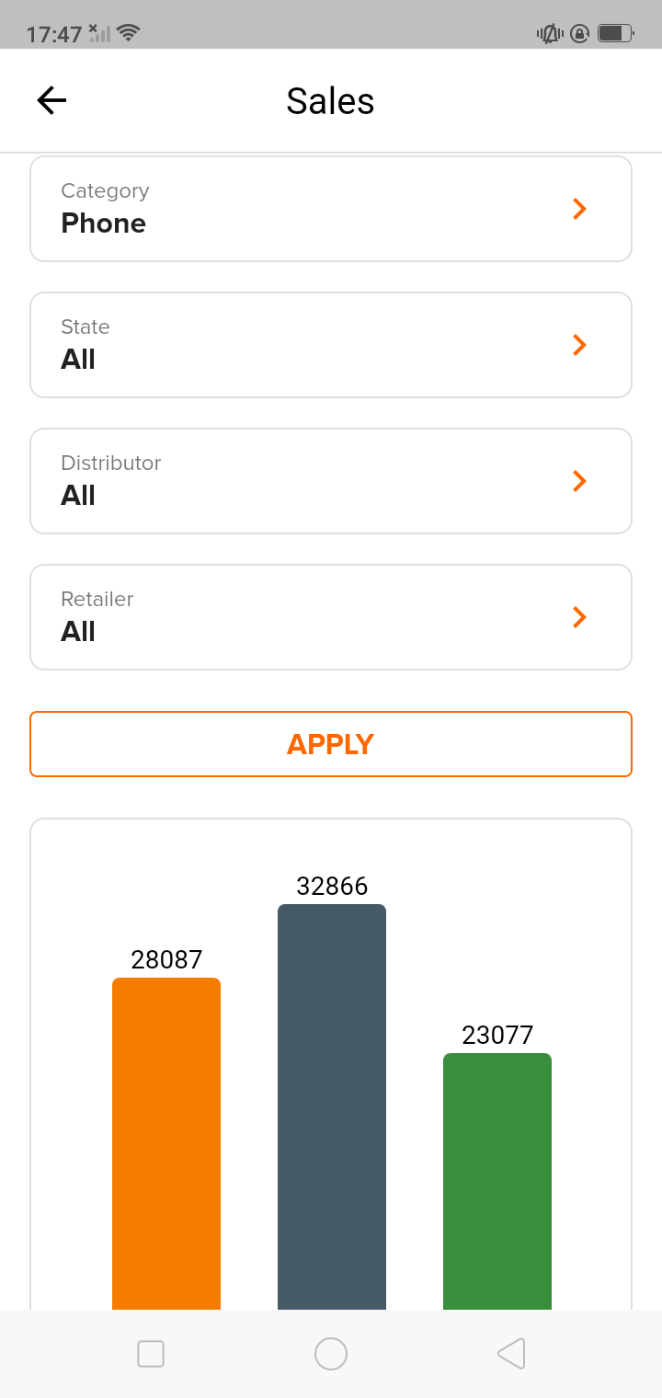Image resolution: width=662 pixels, height=1398 pixels.
Task: Tap Android recent apps square icon
Action: coord(151,1354)
